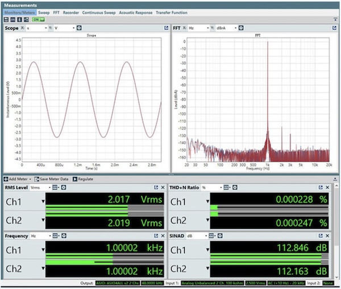
Task: Pop out the Scope panel
Action: click(167, 28)
